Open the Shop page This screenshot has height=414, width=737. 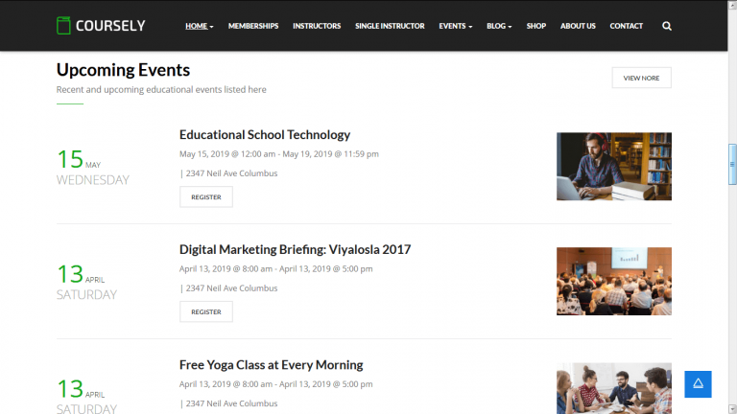(535, 26)
